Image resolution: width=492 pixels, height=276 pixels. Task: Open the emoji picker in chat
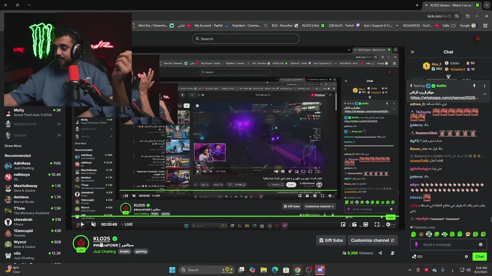click(x=480, y=245)
